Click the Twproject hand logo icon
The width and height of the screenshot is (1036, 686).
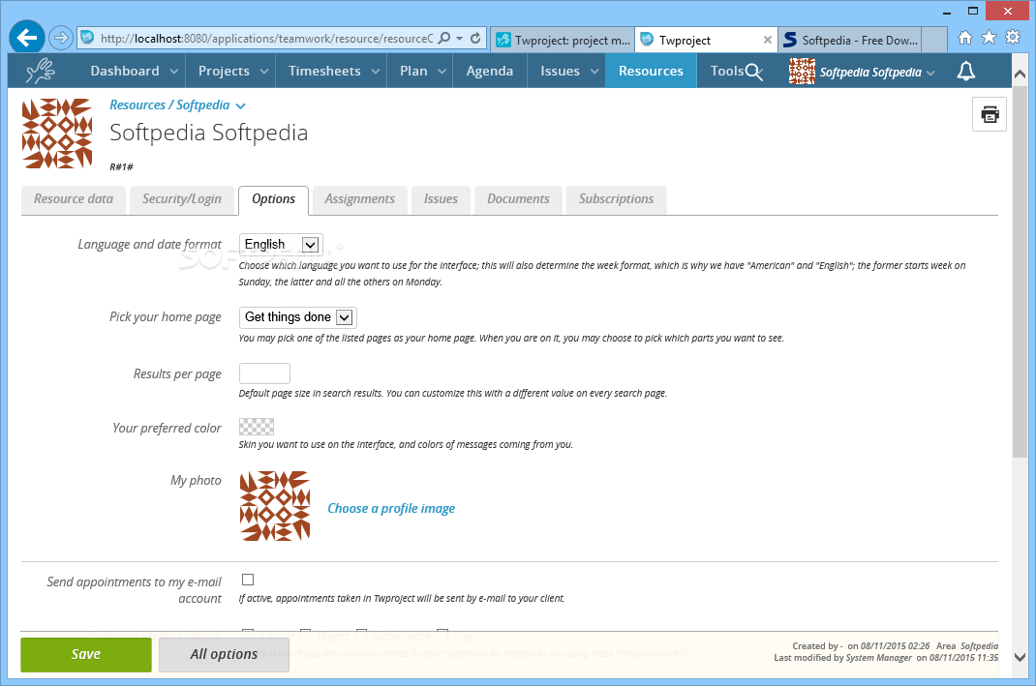tap(41, 71)
